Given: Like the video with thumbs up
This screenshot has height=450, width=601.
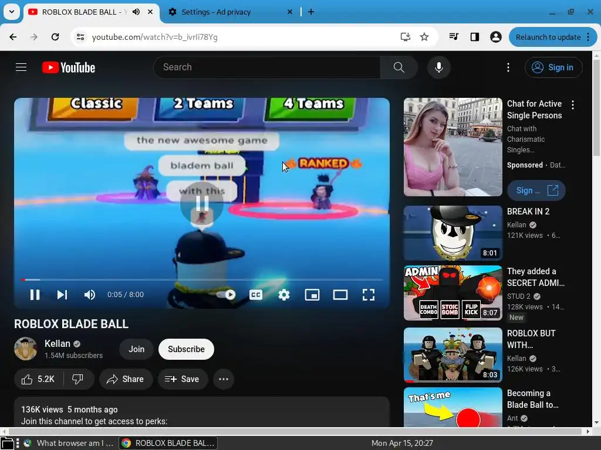Looking at the screenshot, I should click(x=38, y=379).
